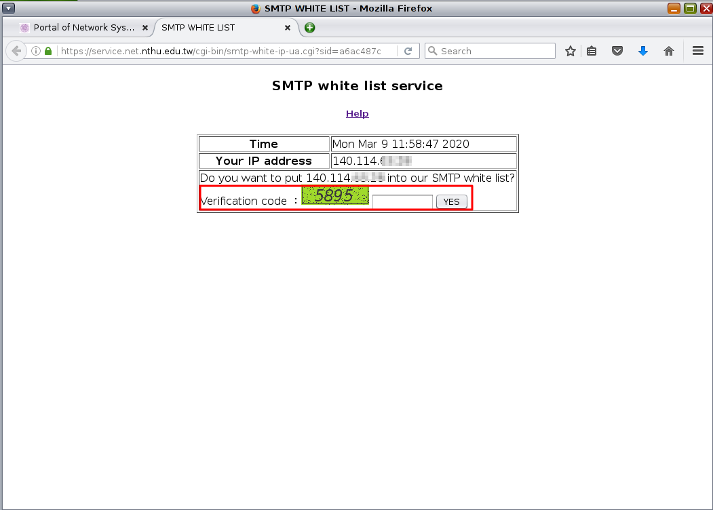Save the page to Pocket

(617, 51)
